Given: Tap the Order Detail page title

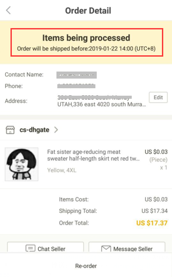Looking at the screenshot, I should [x=88, y=11].
